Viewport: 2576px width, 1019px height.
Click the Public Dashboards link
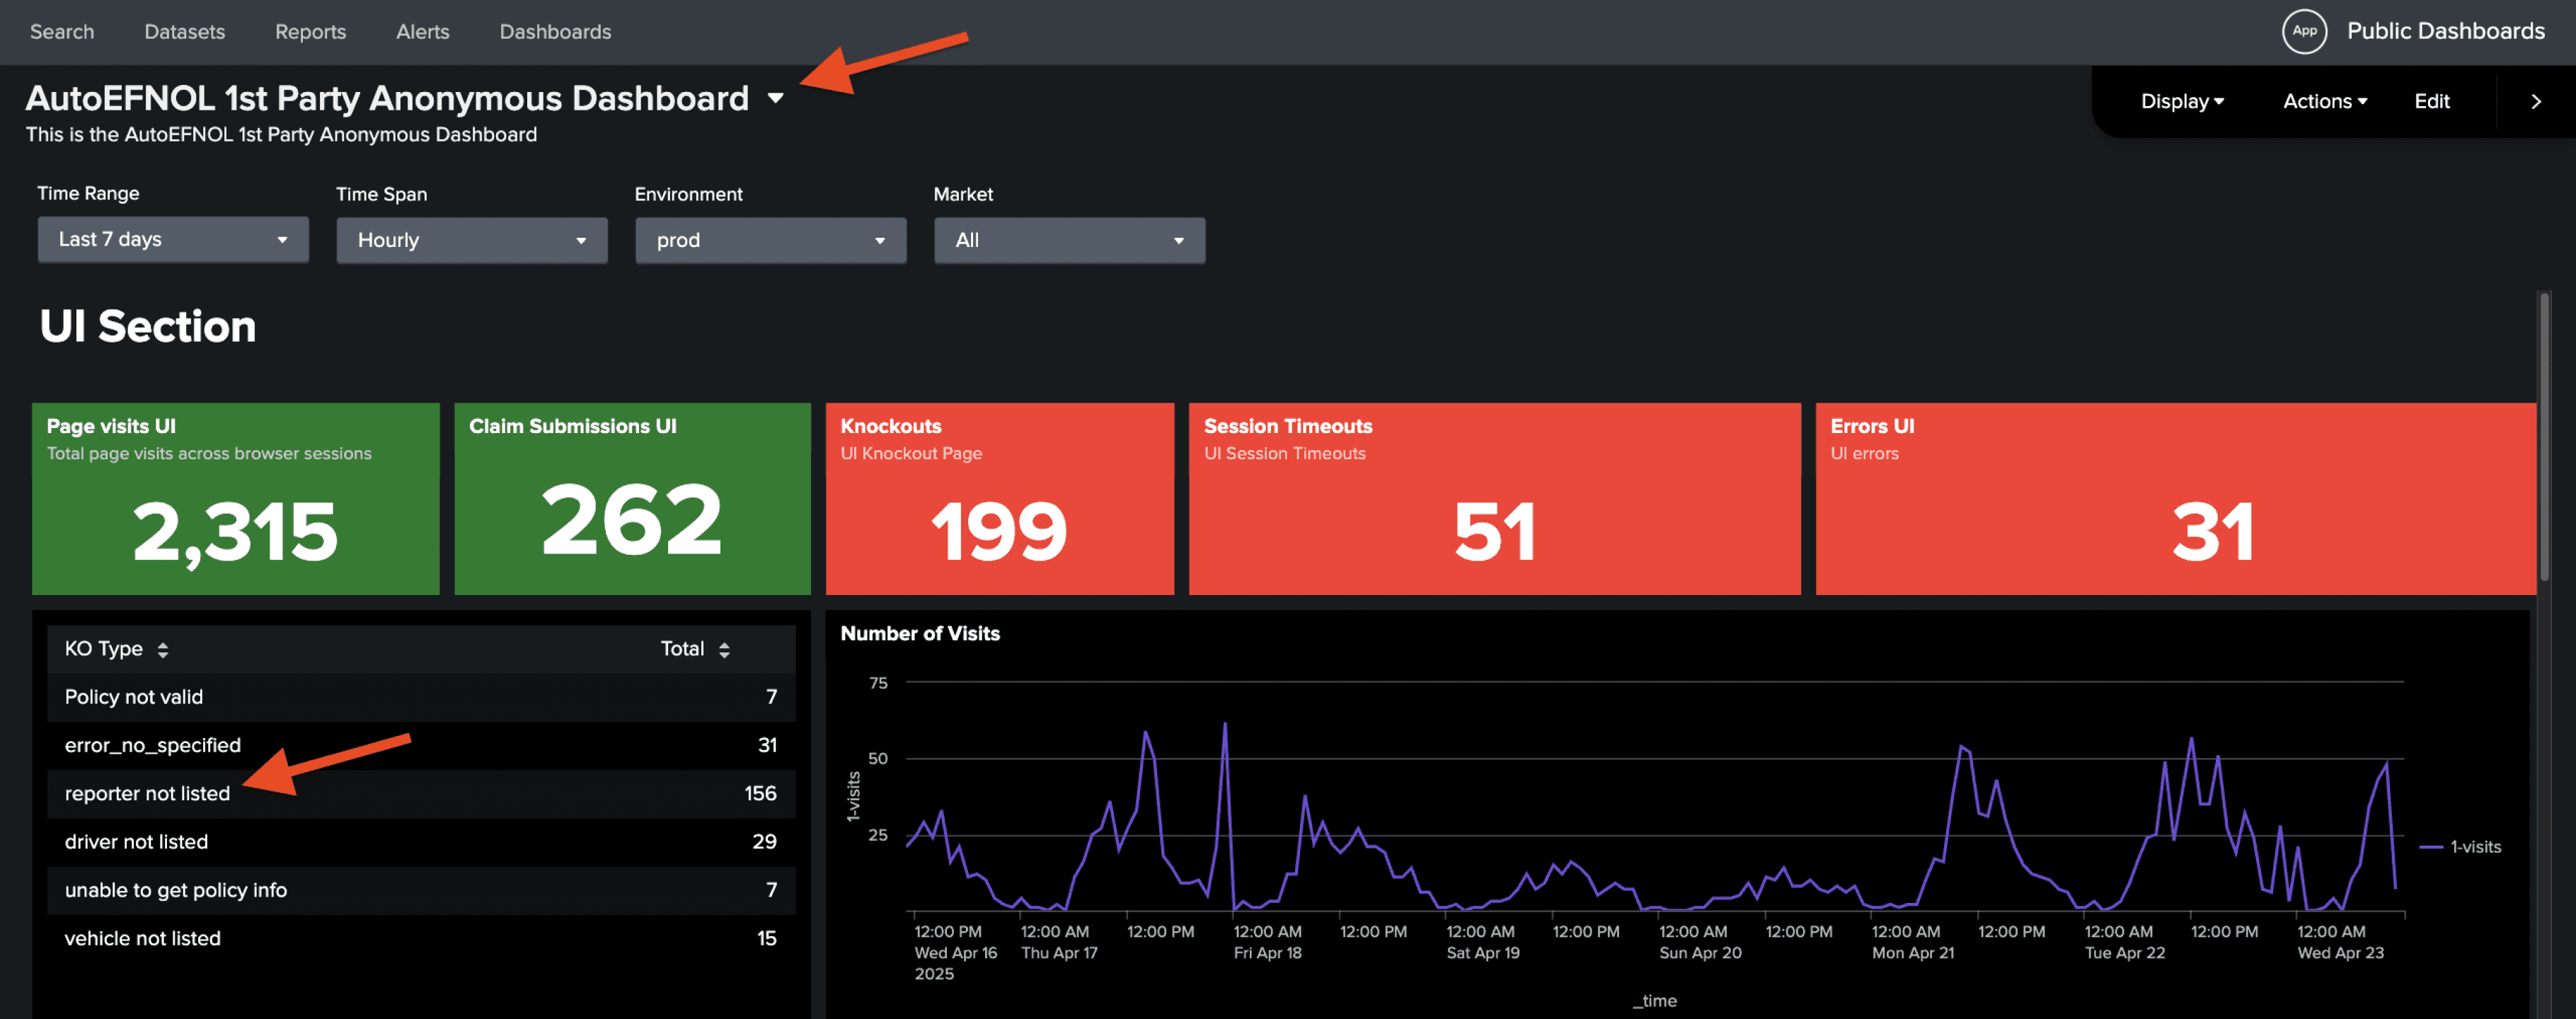coord(2445,31)
